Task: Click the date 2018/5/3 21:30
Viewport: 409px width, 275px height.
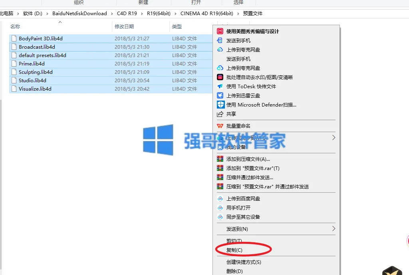Action: 132,47
